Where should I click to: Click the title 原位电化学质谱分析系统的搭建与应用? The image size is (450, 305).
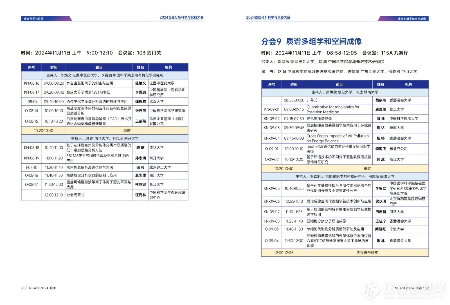coord(97,101)
